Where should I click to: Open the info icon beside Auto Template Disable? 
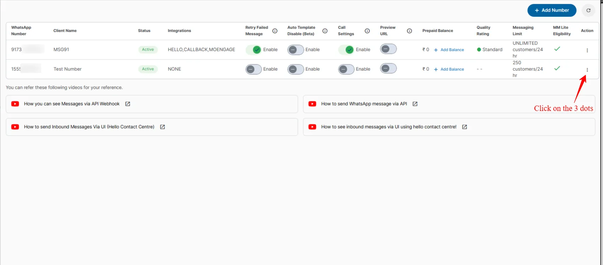coord(325,31)
